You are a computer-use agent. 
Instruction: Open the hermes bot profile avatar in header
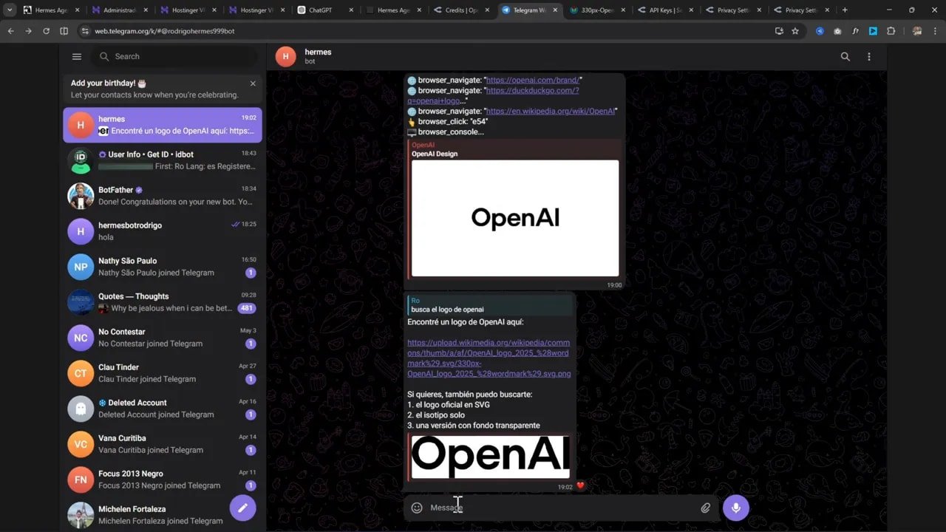click(285, 56)
